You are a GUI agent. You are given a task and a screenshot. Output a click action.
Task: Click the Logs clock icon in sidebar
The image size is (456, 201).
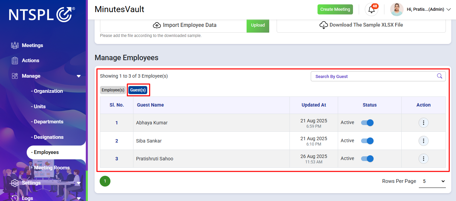pyautogui.click(x=15, y=198)
